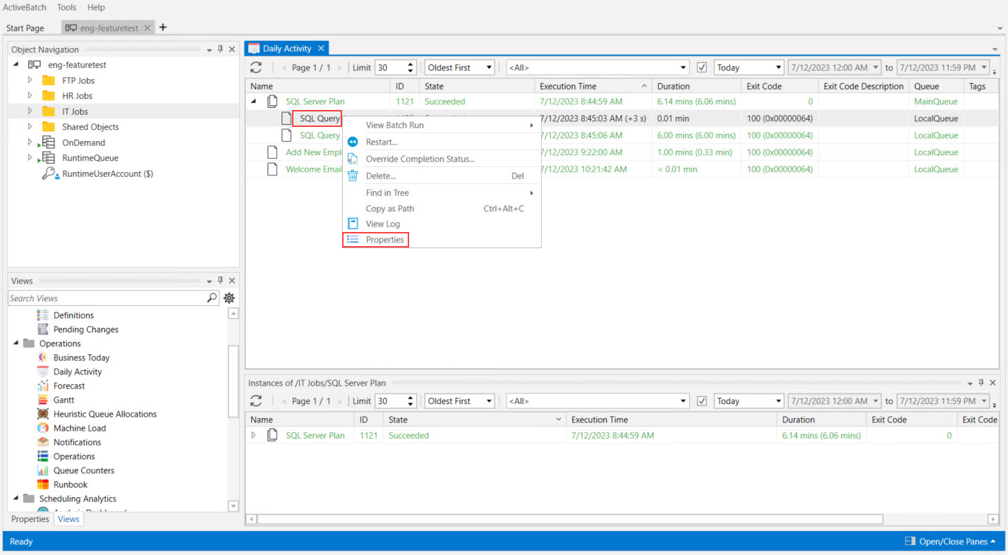Click refresh icon in Daily Activity toolbar

256,68
